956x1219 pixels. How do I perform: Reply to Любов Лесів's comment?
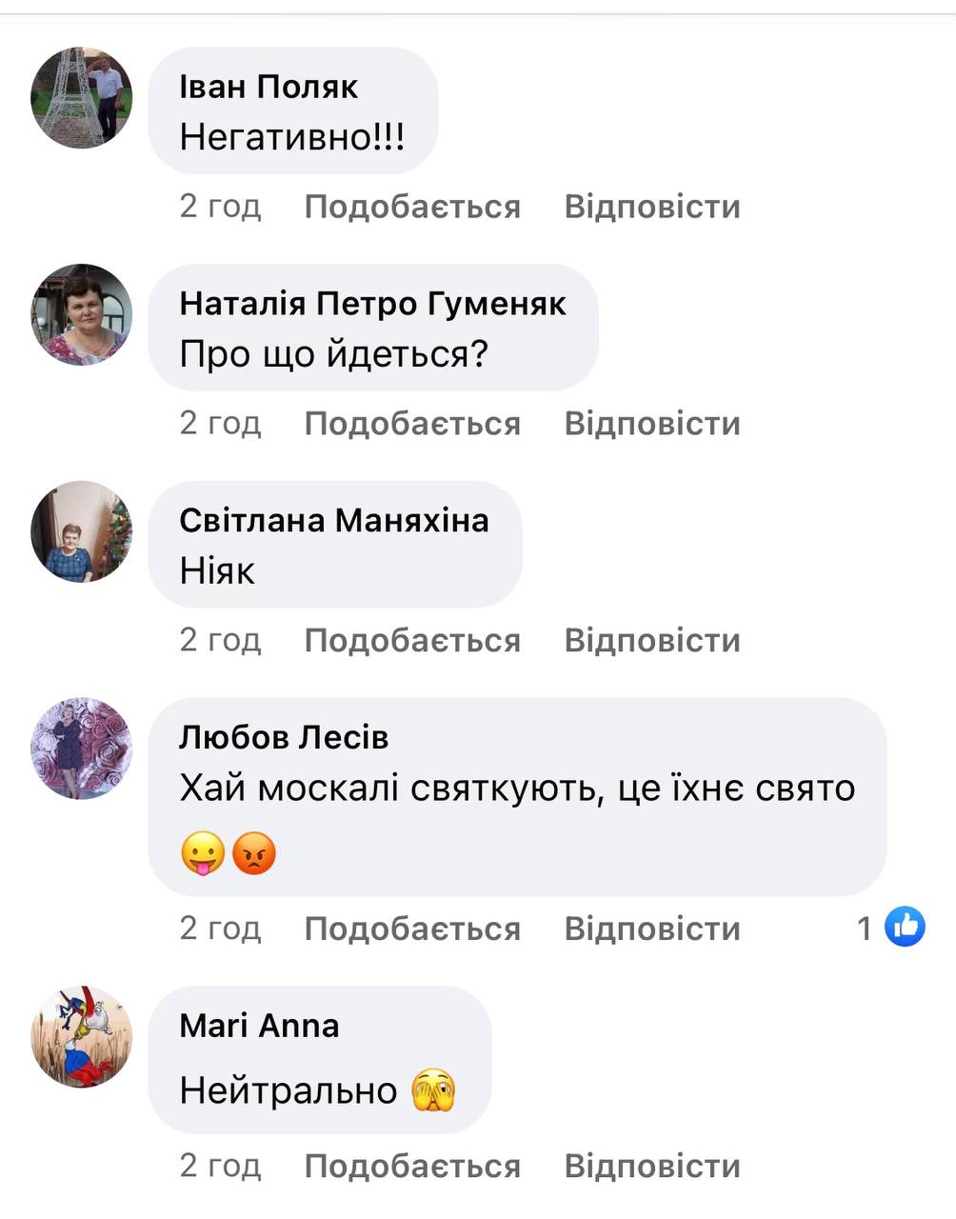pos(652,929)
